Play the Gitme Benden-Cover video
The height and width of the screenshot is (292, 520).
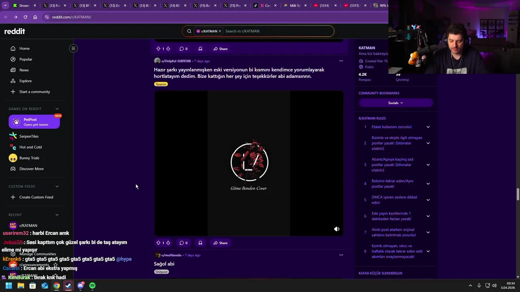[x=249, y=163]
